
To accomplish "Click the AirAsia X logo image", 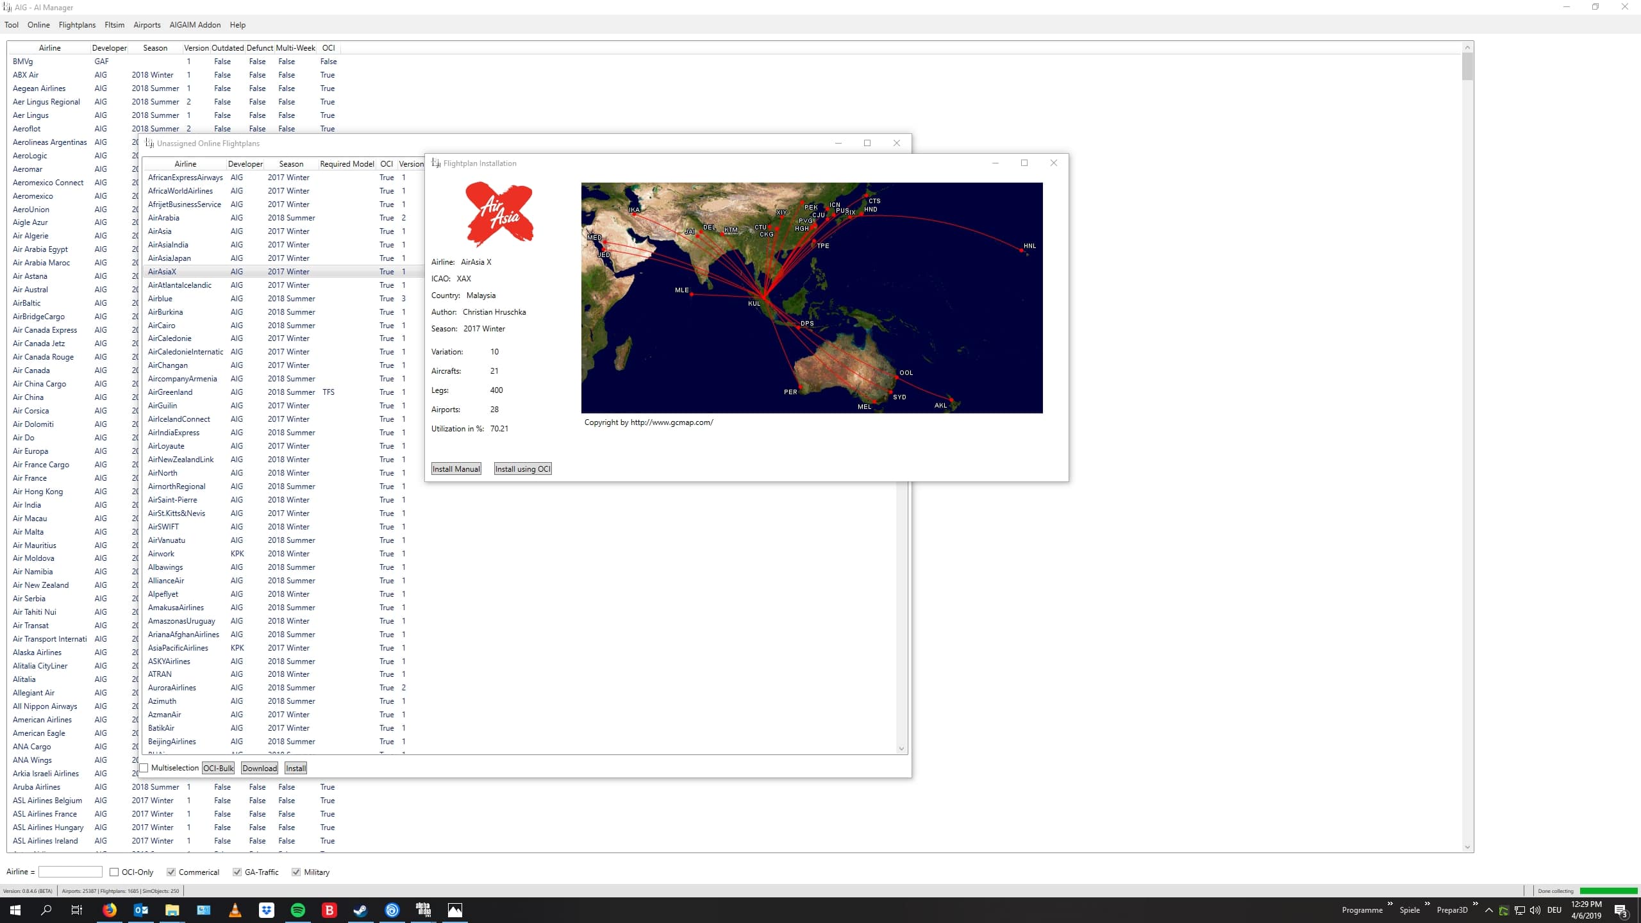I will click(499, 214).
